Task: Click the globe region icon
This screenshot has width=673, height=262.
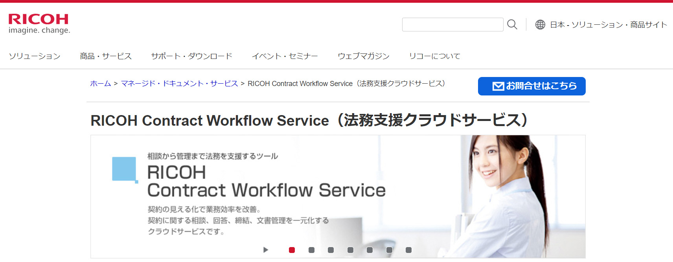Action: pyautogui.click(x=540, y=25)
